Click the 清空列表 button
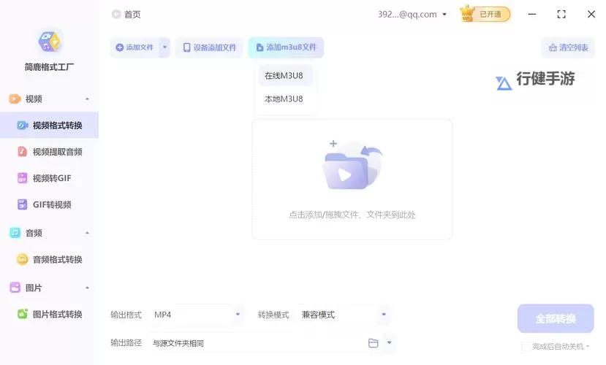This screenshot has height=365, width=606. click(568, 47)
